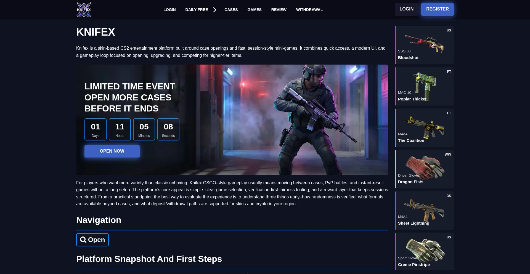This screenshot has height=274, width=530.
Task: Click the Days countdown box
Action: (96, 129)
